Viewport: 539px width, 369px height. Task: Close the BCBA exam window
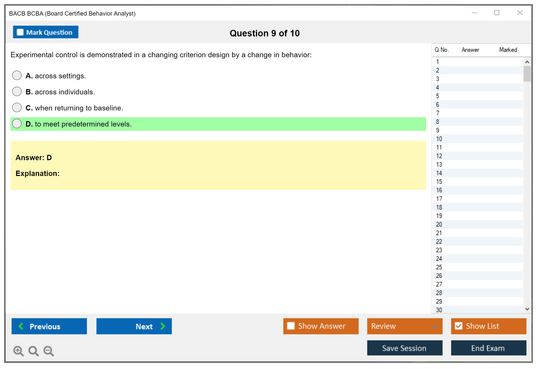(520, 13)
